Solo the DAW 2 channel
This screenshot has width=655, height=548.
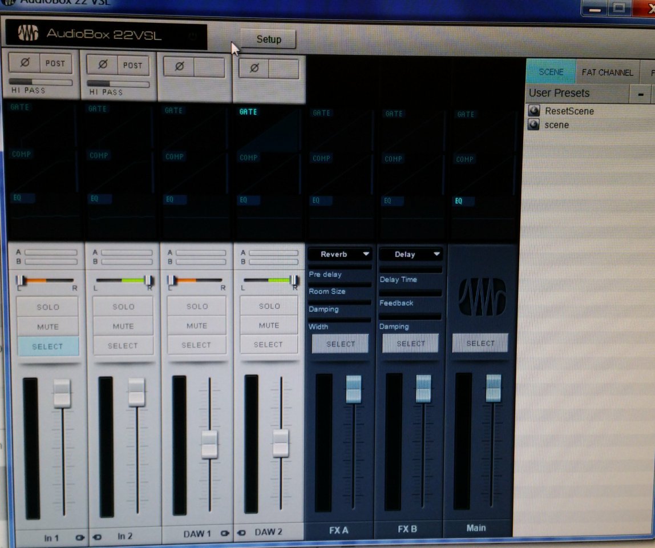pos(269,305)
